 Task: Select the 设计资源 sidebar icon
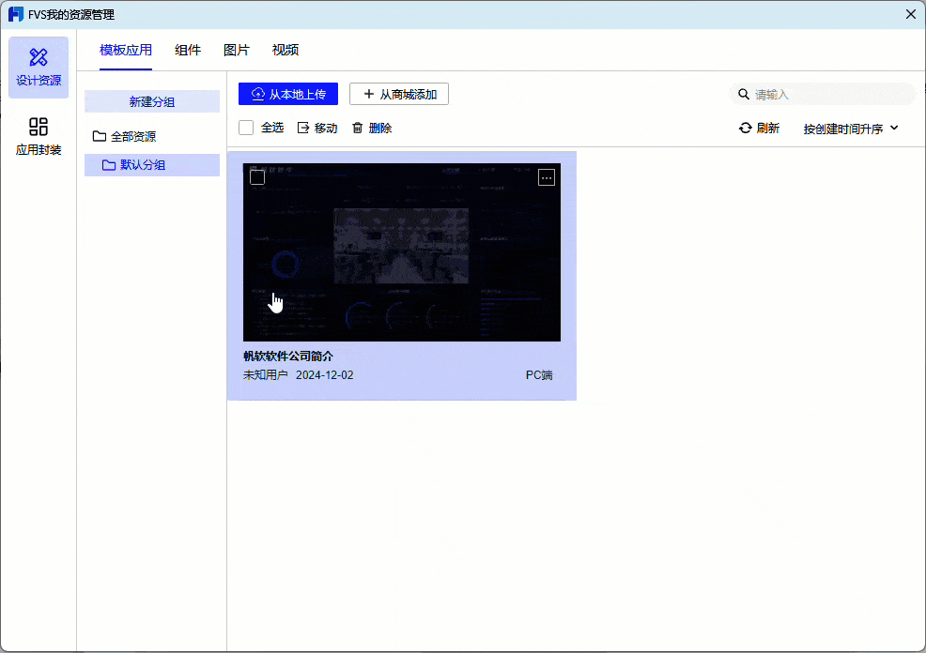tap(39, 67)
